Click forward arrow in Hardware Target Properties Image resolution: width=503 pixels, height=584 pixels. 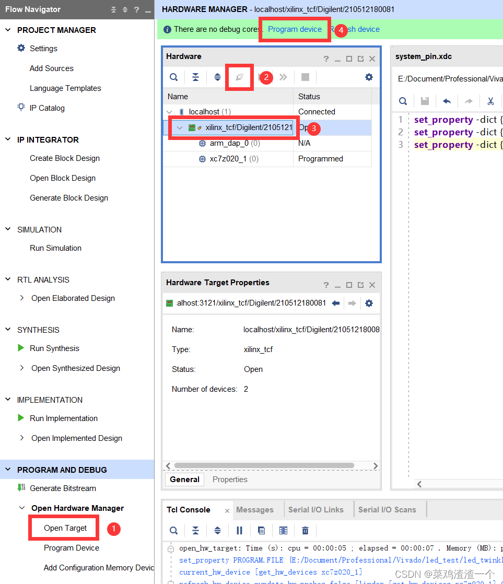(x=352, y=303)
